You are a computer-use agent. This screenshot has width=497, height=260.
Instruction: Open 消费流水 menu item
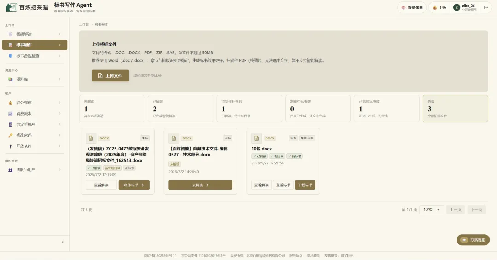[x=35, y=114]
